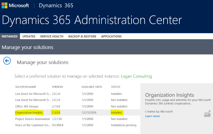The image size is (213, 134).
Task: Open the Dynamics 365 header link
Action: point(56,6)
